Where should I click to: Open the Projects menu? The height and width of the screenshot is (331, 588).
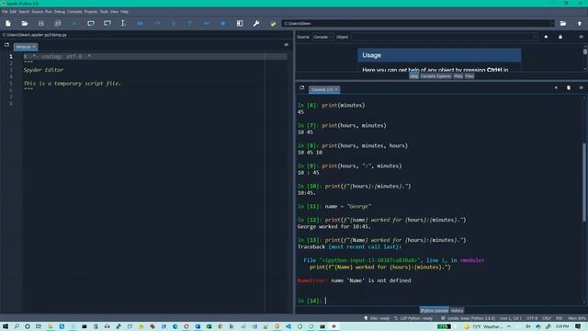pos(91,12)
